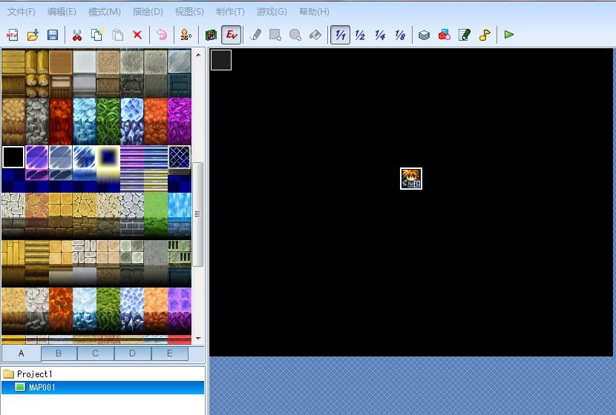Switch to tileset tab A
The width and height of the screenshot is (616, 415).
tap(22, 353)
